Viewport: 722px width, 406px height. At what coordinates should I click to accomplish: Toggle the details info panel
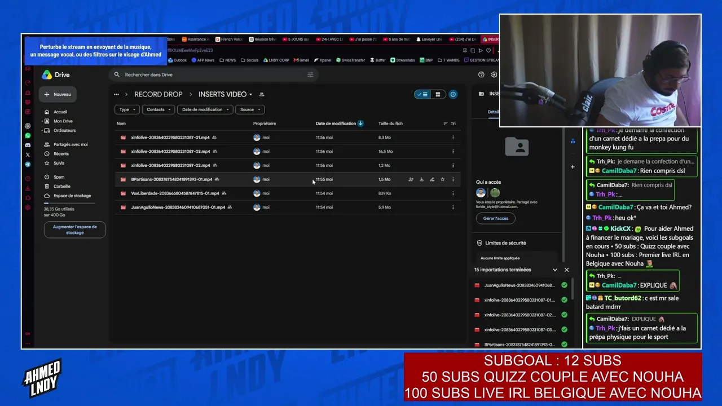pyautogui.click(x=453, y=94)
